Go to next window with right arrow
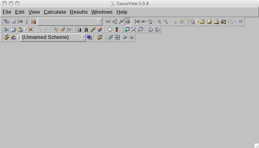Screen dimensions: 259x148 pyautogui.click(x=131, y=37)
